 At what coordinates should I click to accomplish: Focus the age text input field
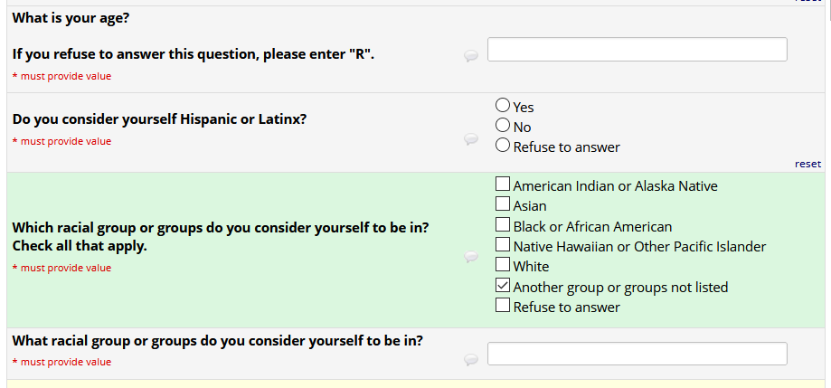(637, 50)
